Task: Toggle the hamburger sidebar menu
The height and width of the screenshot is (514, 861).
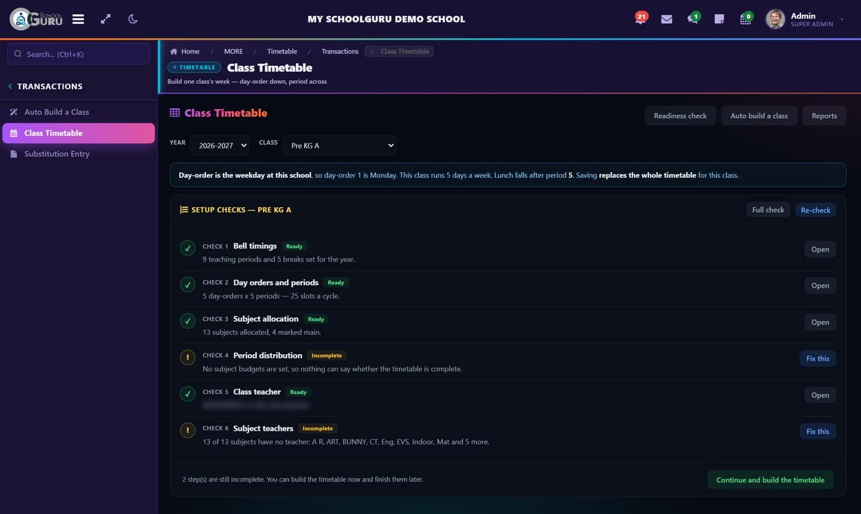Action: coord(78,19)
